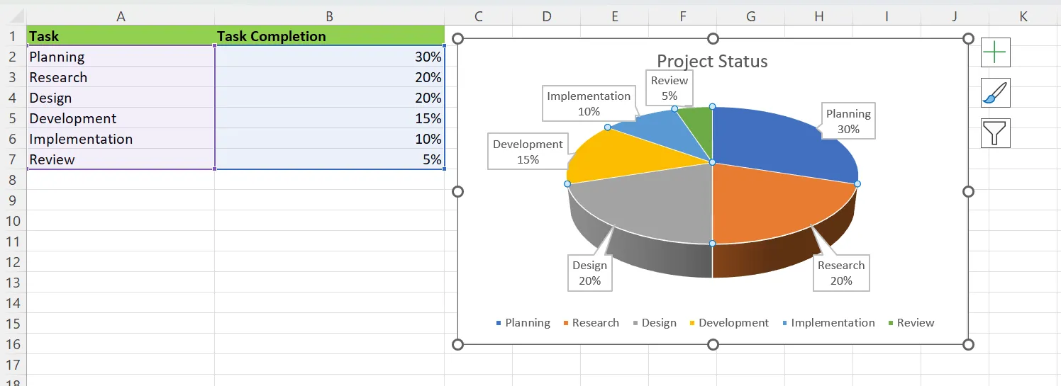
Task: Click the Review legend entry
Action: [x=911, y=323]
